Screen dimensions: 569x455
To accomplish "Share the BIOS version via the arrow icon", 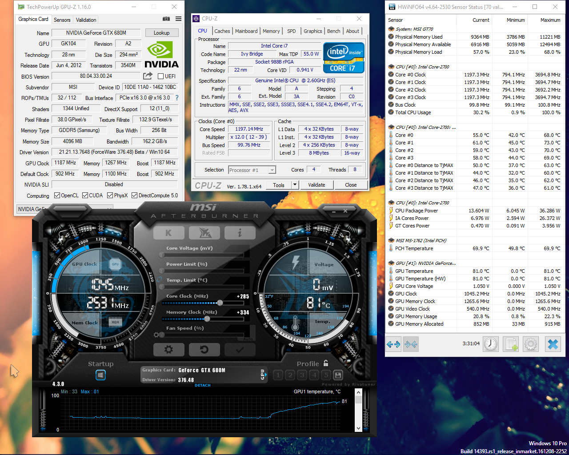I will [148, 76].
